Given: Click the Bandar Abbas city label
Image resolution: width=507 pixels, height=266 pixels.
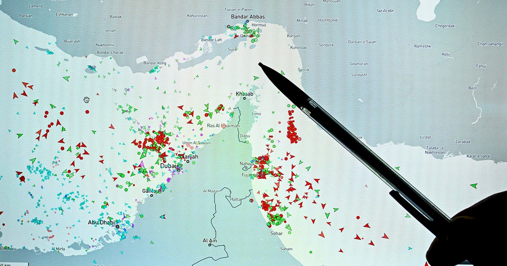Looking at the screenshot, I should [x=248, y=17].
